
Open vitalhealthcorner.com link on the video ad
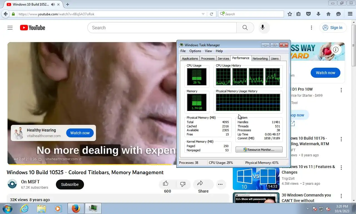(x=63, y=159)
